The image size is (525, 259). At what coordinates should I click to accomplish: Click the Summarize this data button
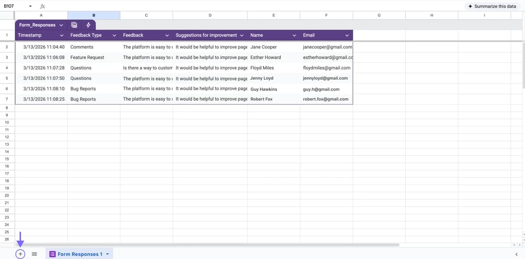pyautogui.click(x=493, y=6)
